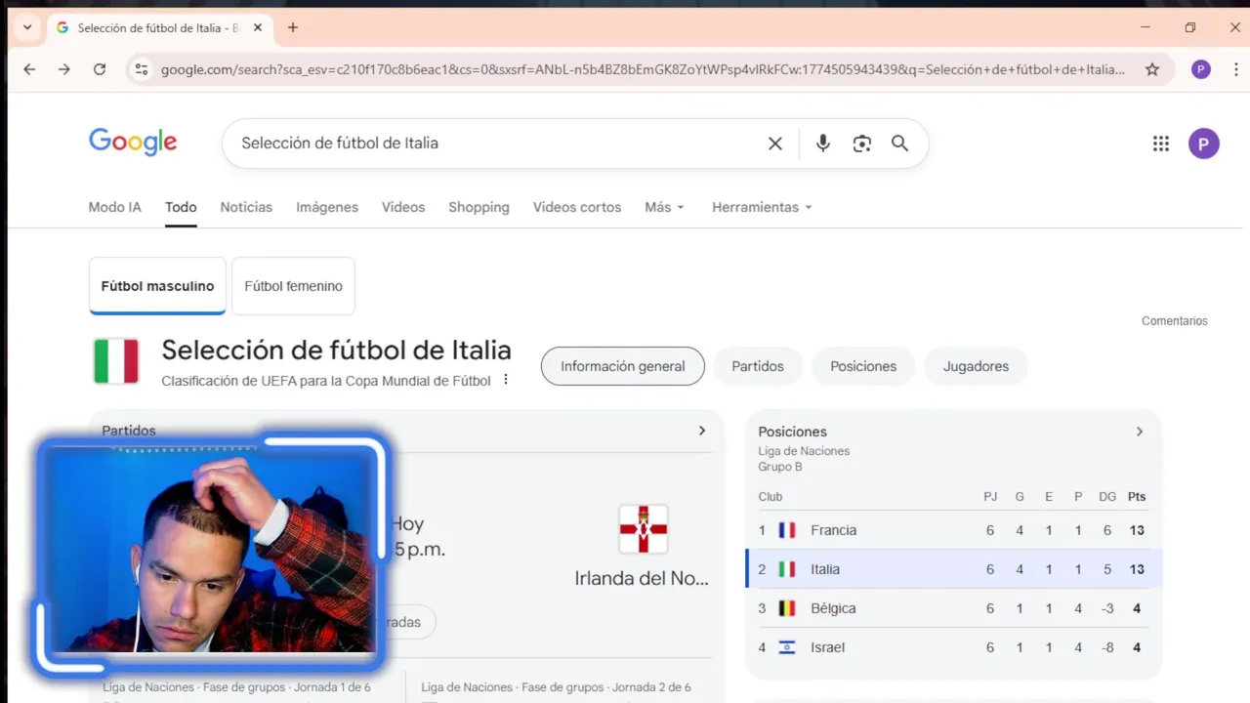Click the Posiciones panel heading
Viewport: 1250px width, 703px height.
tap(793, 432)
